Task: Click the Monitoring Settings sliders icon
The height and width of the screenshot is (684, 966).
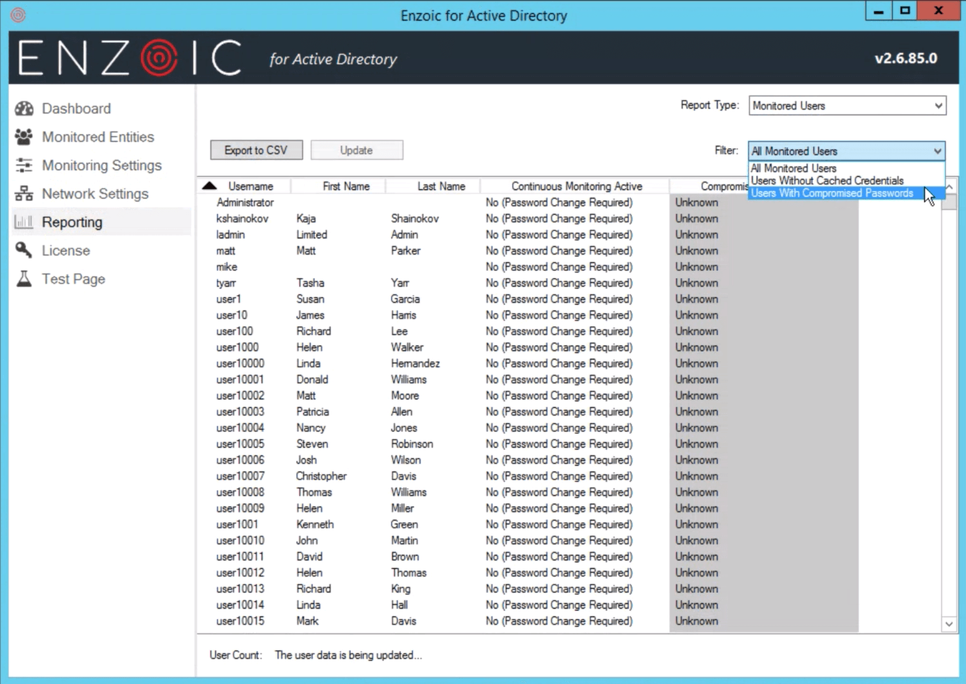Action: (24, 165)
